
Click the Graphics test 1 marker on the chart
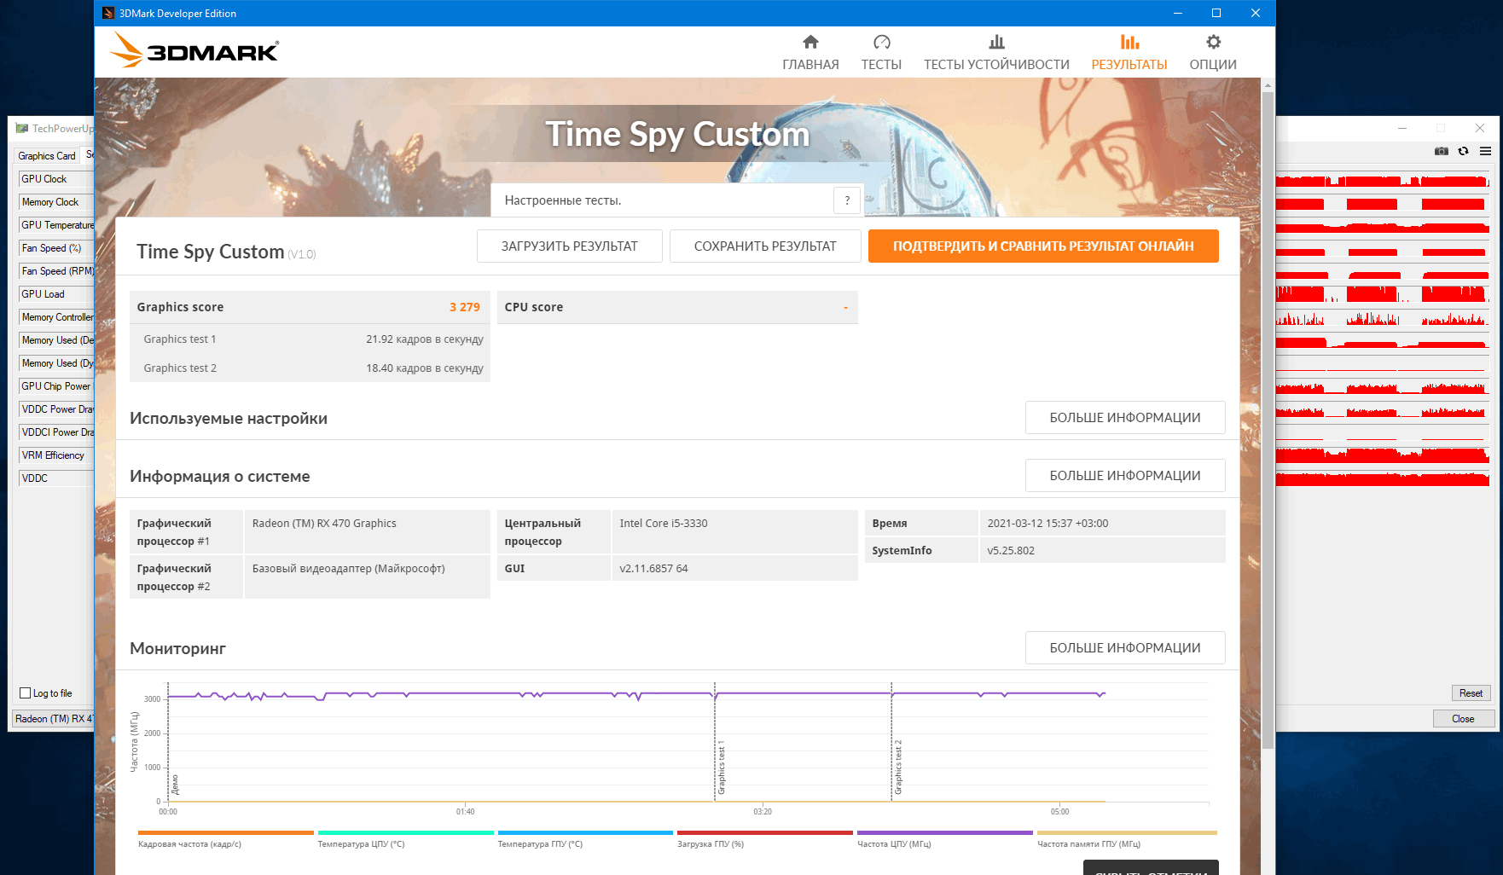pyautogui.click(x=721, y=768)
